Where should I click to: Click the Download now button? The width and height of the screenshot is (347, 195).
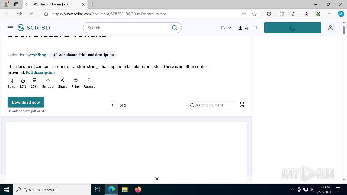pyautogui.click(x=26, y=102)
